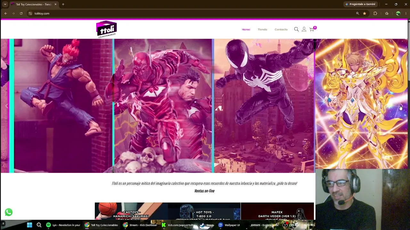Switch to Wallpaper UI in the taskbar
The height and width of the screenshot is (230, 410).
[229, 225]
